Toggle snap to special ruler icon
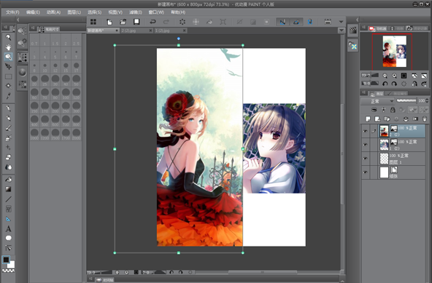The width and height of the screenshot is (432, 283). pyautogui.click(x=296, y=22)
